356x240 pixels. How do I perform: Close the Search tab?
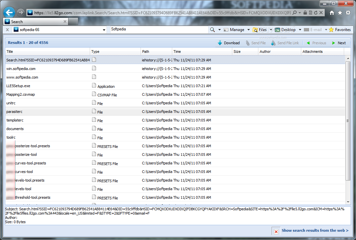tap(65, 21)
